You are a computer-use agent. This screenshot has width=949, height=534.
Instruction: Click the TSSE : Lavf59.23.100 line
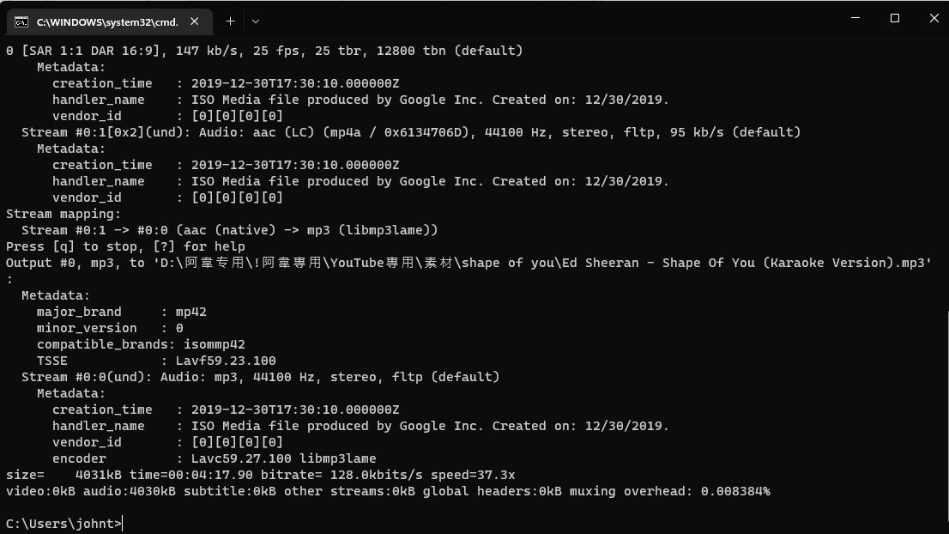(156, 361)
